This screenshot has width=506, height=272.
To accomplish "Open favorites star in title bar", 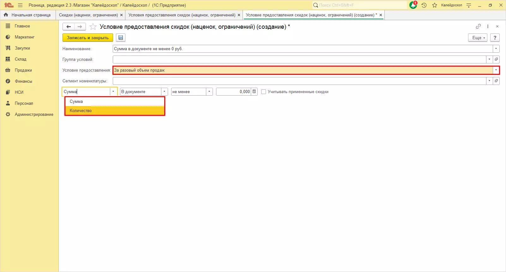I will coord(435,5).
